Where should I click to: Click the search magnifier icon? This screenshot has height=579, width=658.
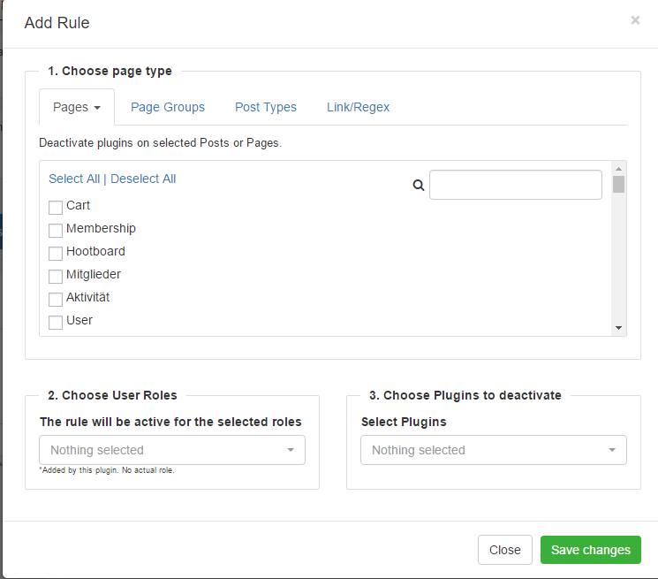click(x=419, y=185)
